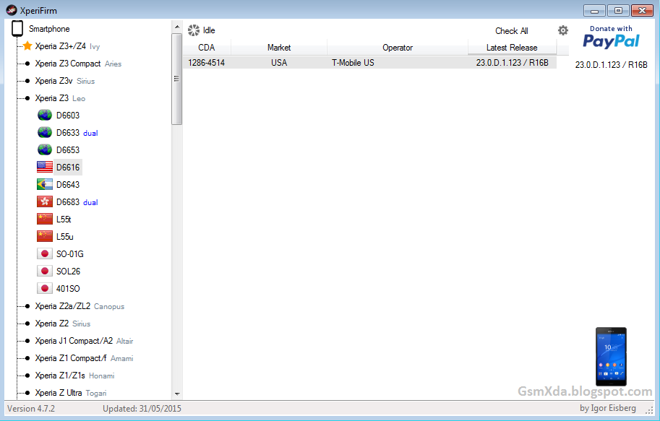Screen dimensions: 660x421
Task: Click the globe icon beside D6603
Action: (x=45, y=116)
